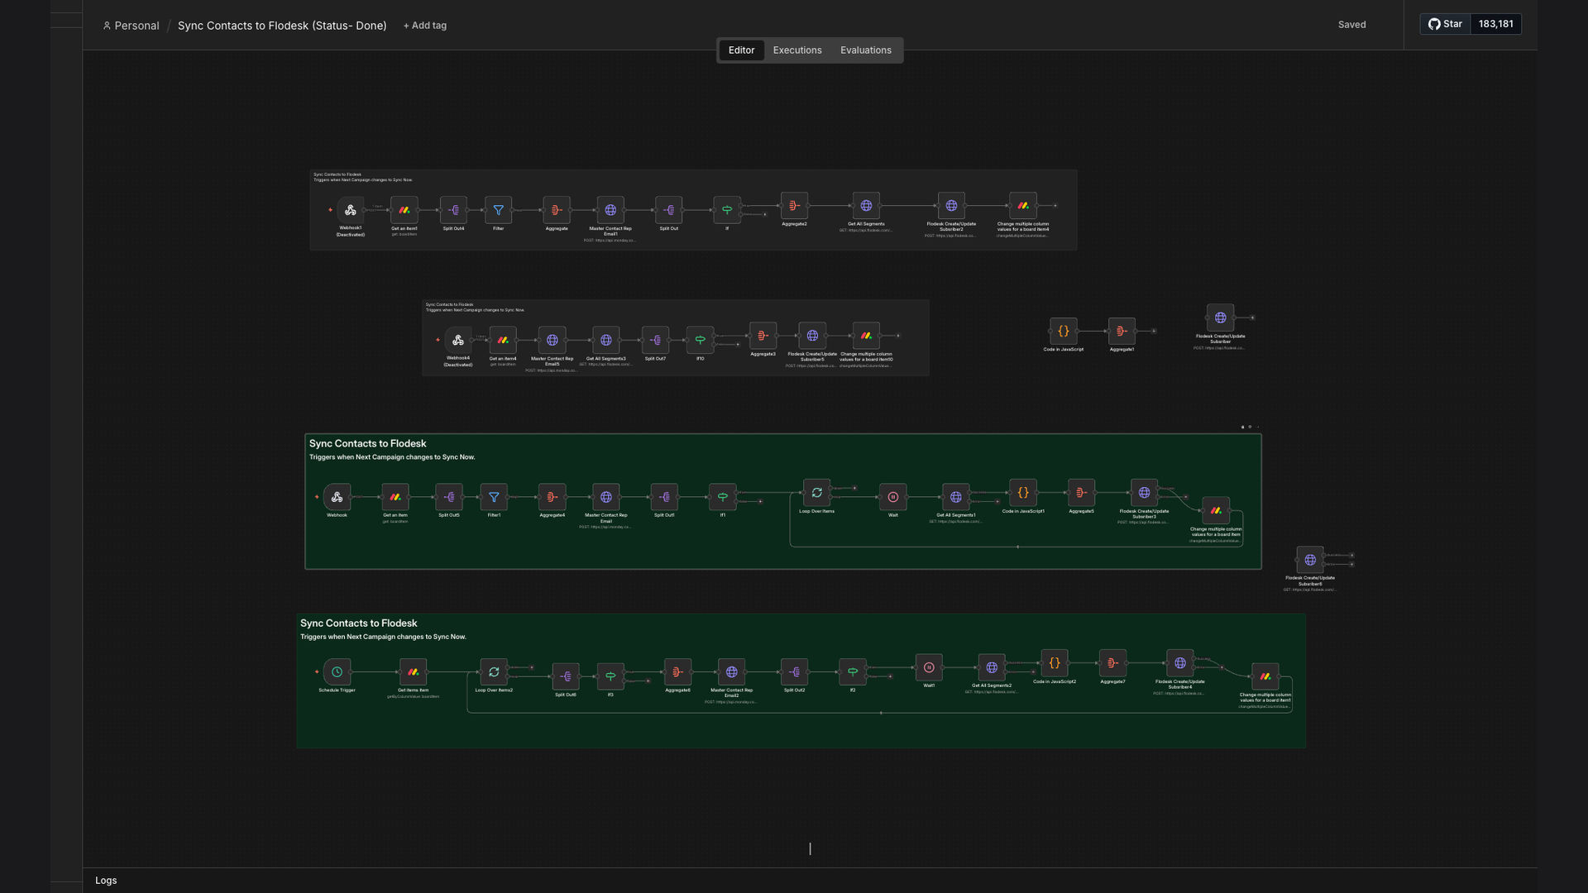Select the Get All Segments node
The height and width of the screenshot is (893, 1588).
pos(866,206)
